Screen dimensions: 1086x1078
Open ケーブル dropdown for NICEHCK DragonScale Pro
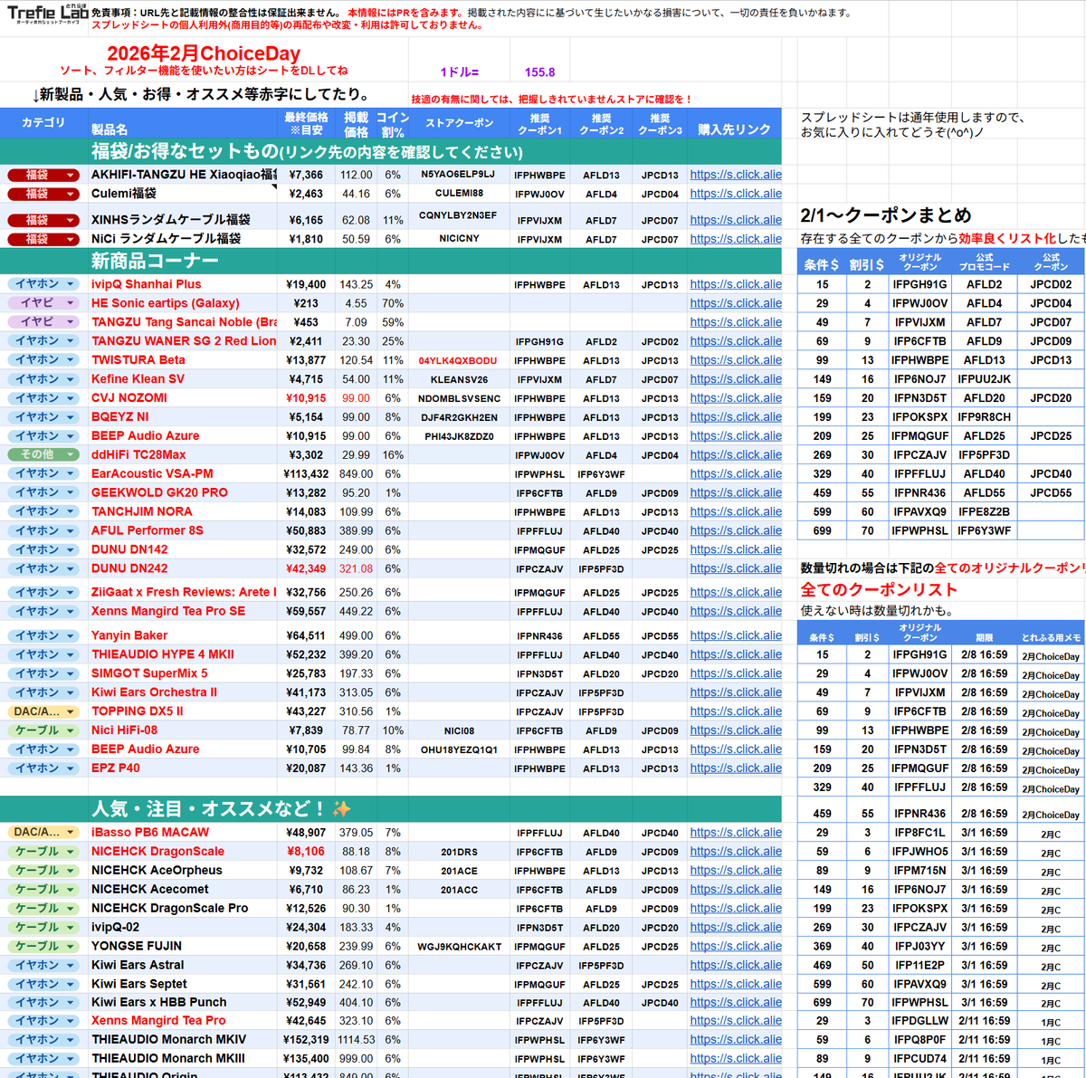(x=43, y=908)
